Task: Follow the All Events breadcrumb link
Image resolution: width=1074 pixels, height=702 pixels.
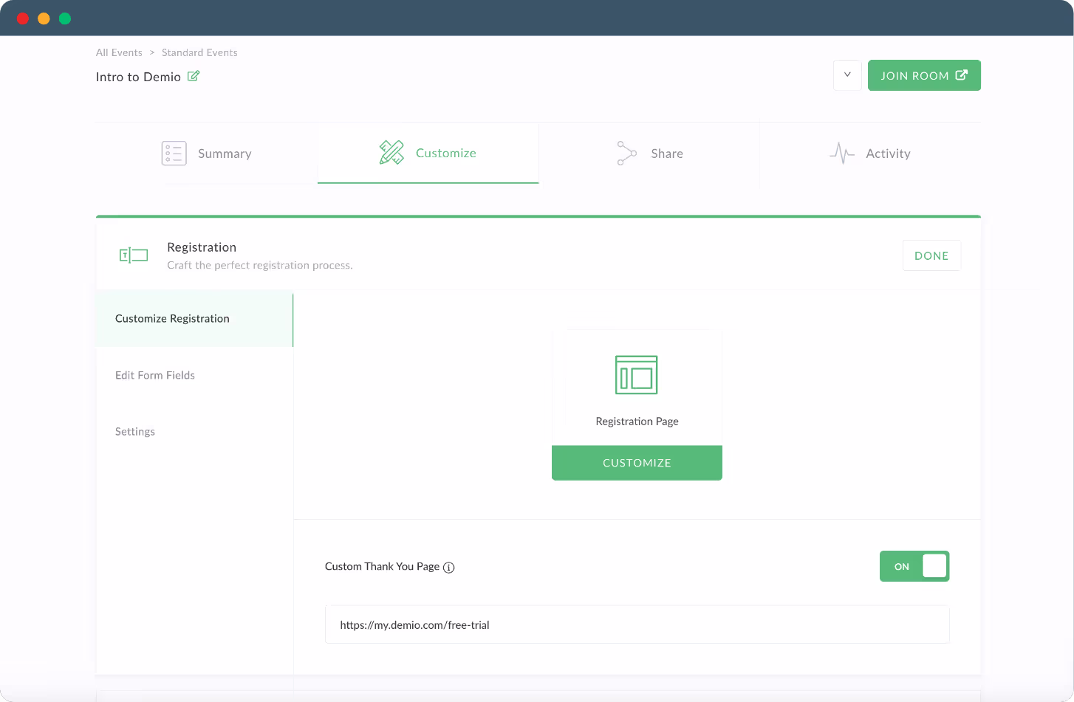Action: tap(119, 52)
